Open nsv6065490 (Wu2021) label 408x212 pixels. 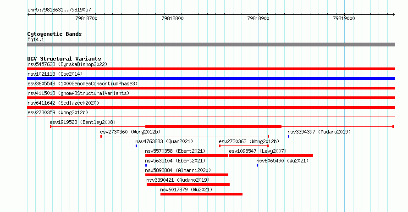282,161
